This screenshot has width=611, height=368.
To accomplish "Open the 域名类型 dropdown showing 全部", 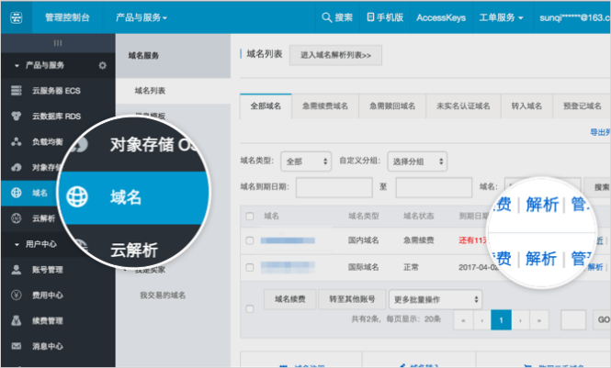I will (x=306, y=161).
